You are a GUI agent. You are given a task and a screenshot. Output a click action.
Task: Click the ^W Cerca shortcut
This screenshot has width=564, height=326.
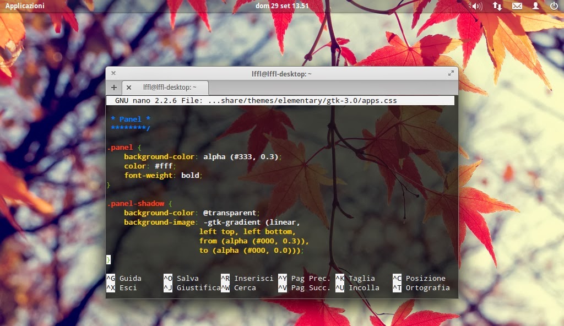[x=238, y=287]
